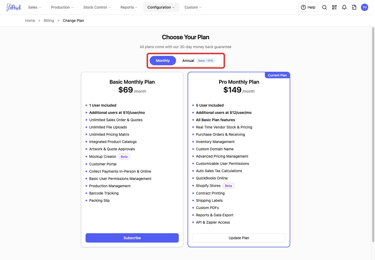This screenshot has height=260, width=375.
Task: Click 'Contract Printing' feature text
Action: click(210, 193)
